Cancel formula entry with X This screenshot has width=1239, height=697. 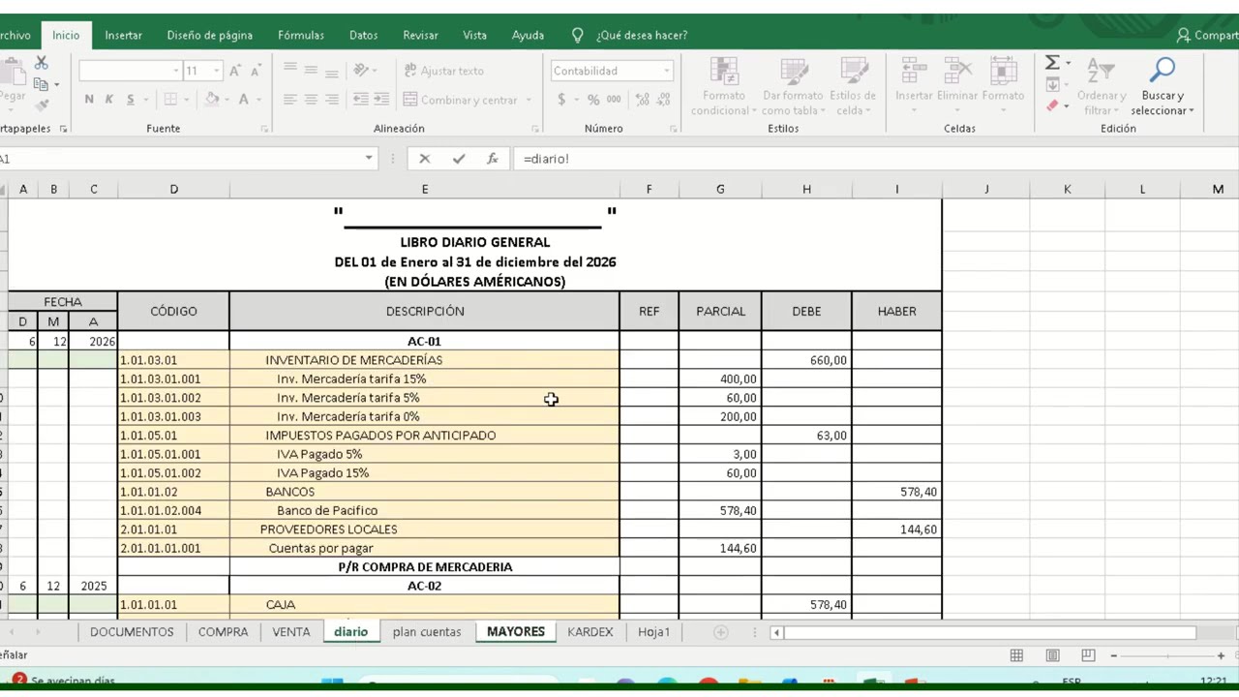pos(424,159)
